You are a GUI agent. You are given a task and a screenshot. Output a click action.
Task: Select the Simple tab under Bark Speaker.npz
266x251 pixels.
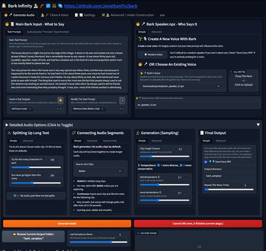pyautogui.click(x=142, y=32)
